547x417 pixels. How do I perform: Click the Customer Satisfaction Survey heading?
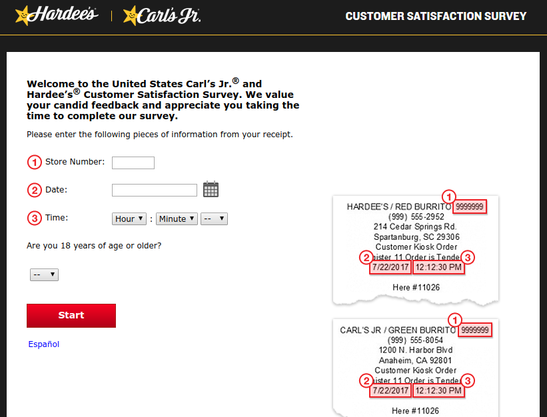tap(436, 16)
